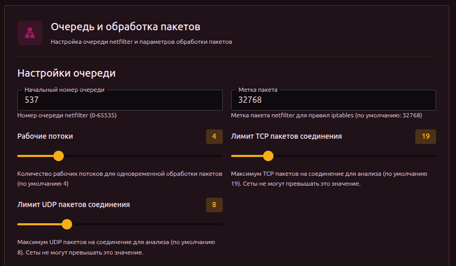Click the TCP limit value badge showing 19
This screenshot has height=266, width=456.
click(x=425, y=137)
